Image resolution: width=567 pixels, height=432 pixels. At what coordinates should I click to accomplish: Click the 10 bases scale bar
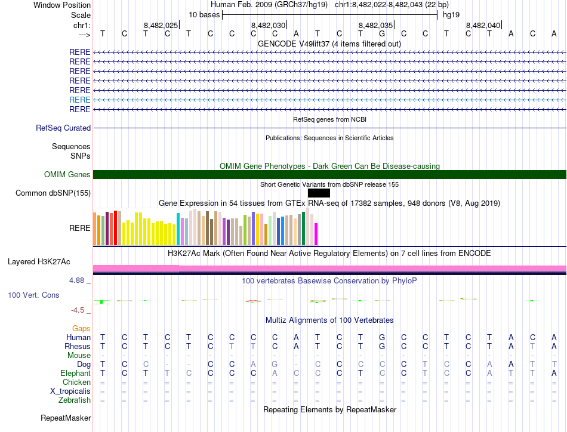tap(329, 14)
